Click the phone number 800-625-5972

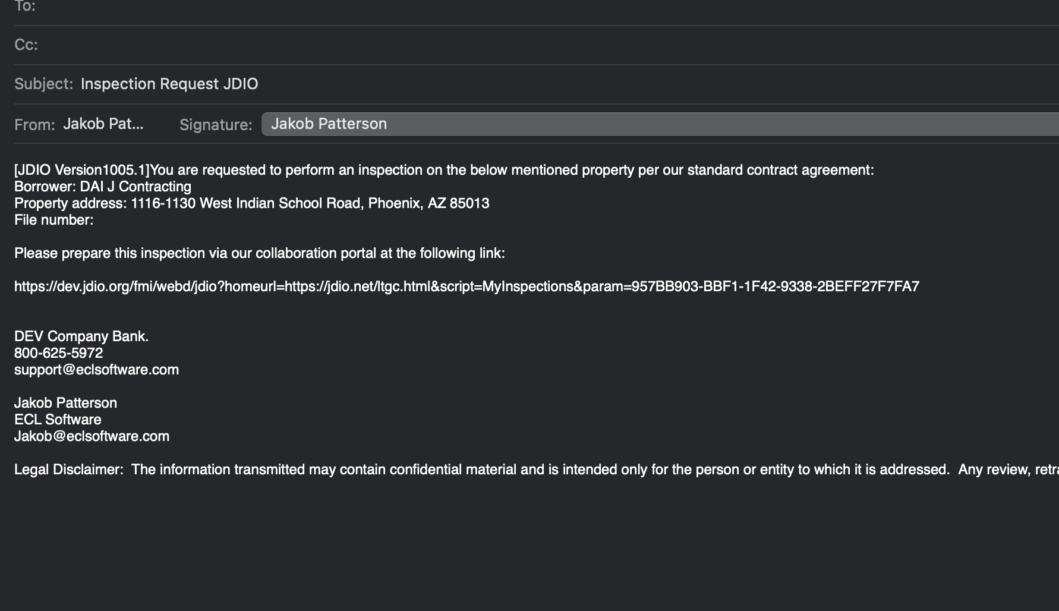pyautogui.click(x=58, y=353)
